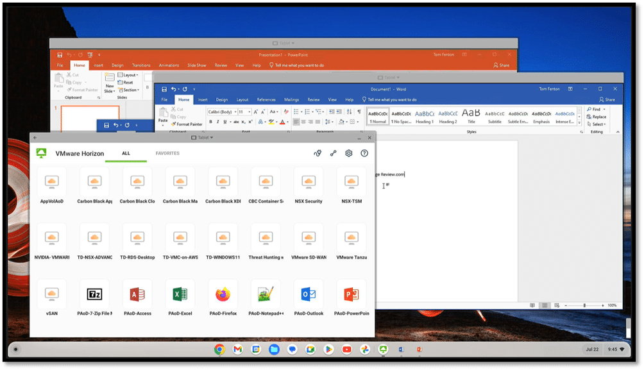644x370 pixels.
Task: Apply the Heading 1 style in Word
Action: coord(424,117)
